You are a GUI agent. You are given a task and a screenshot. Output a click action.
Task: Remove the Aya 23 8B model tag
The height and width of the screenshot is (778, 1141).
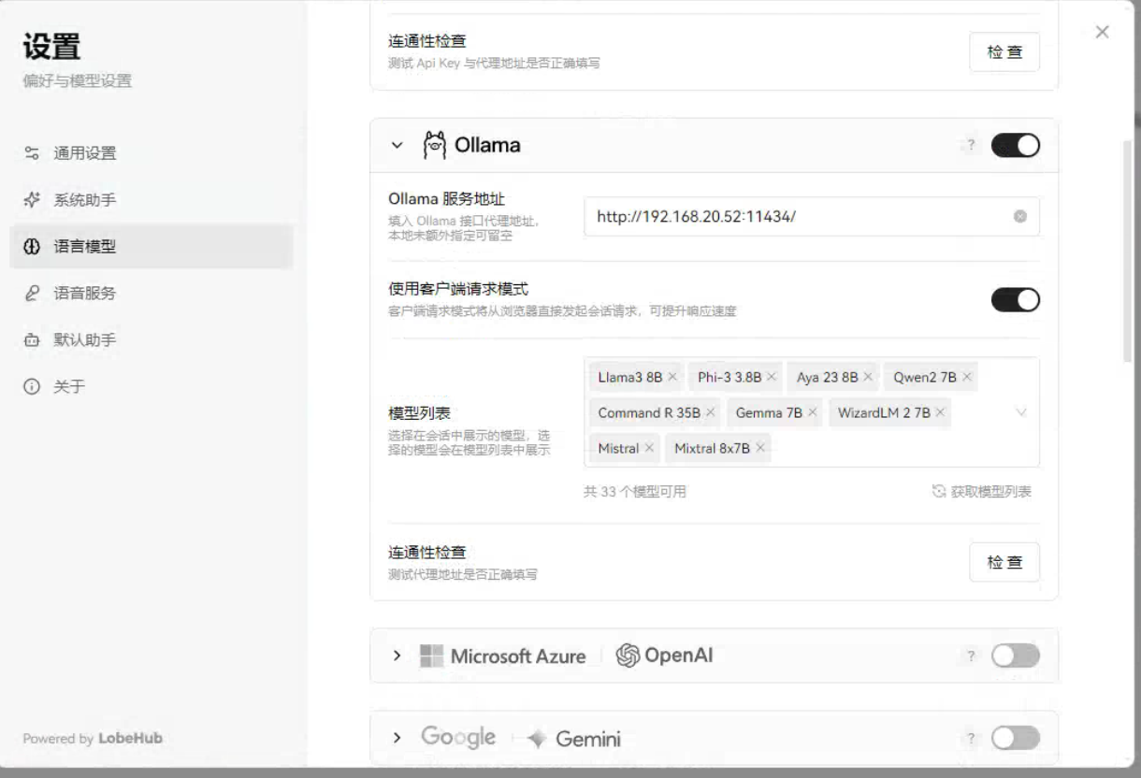(x=868, y=376)
